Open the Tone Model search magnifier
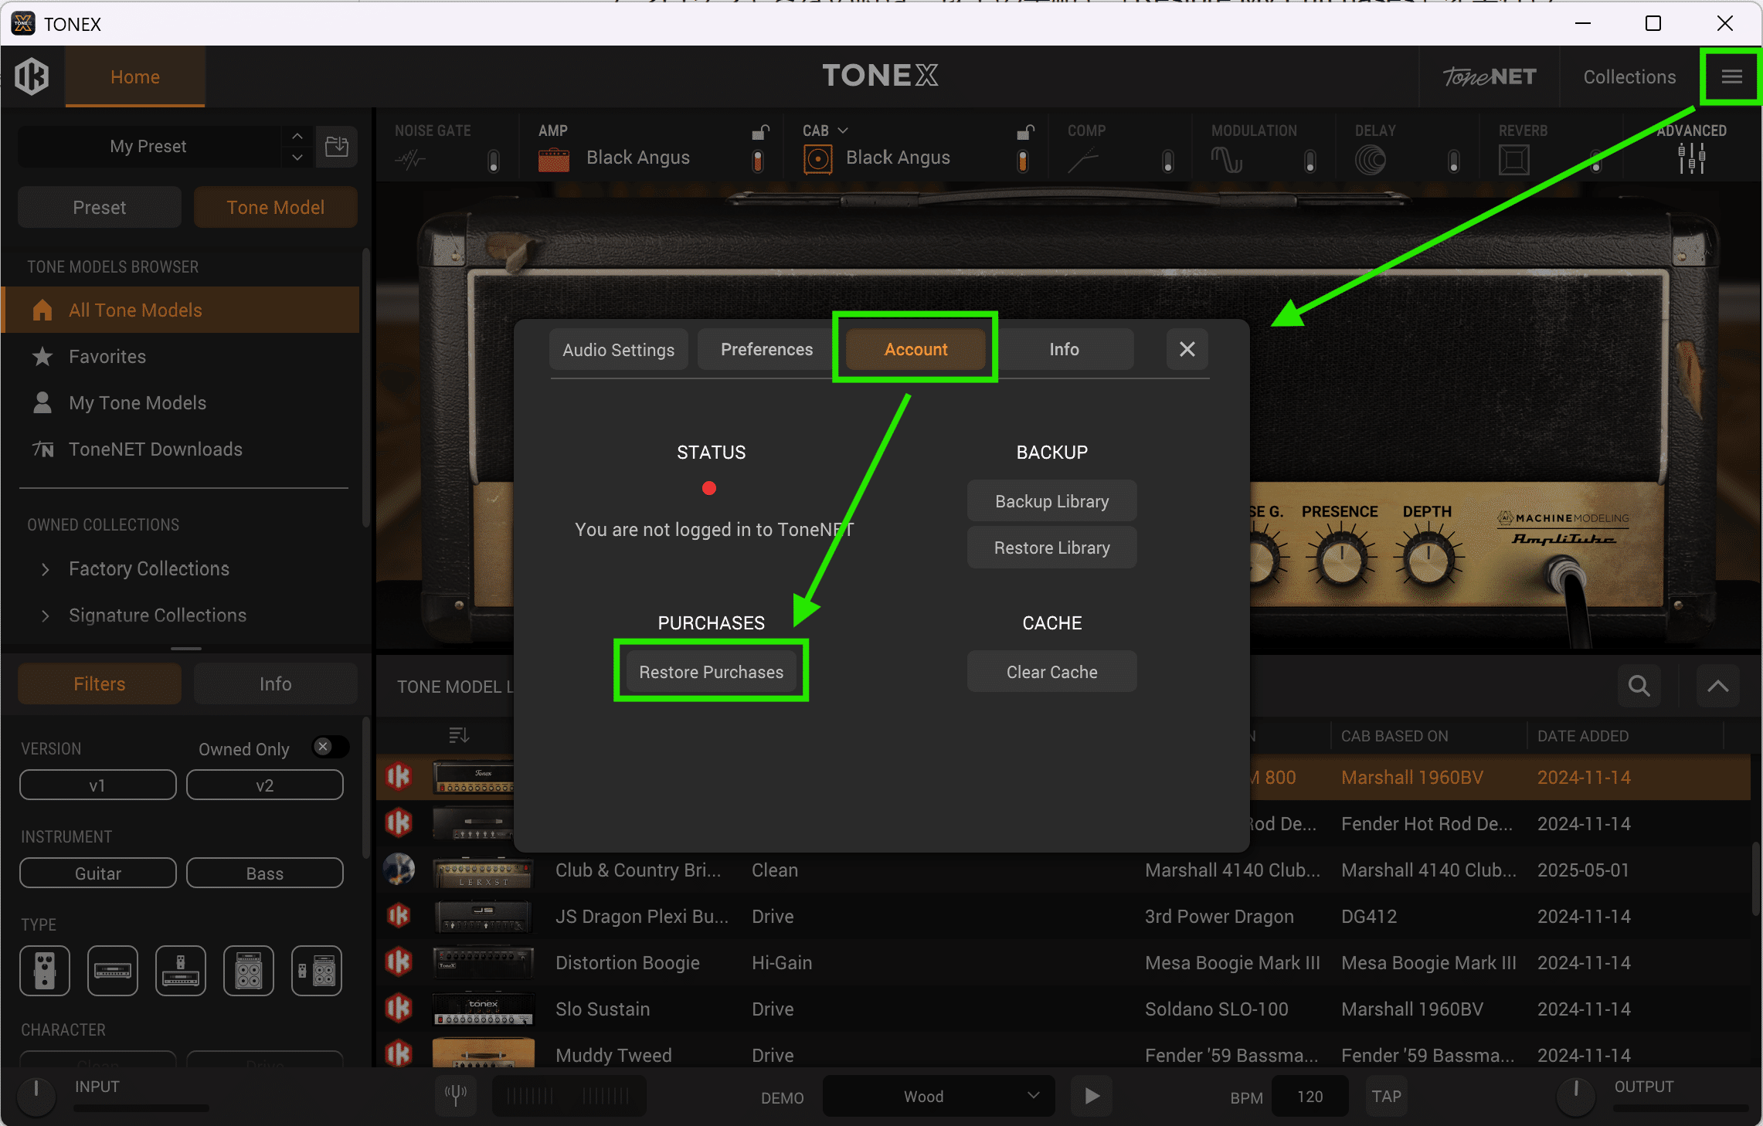Viewport: 1763px width, 1126px height. 1639,686
